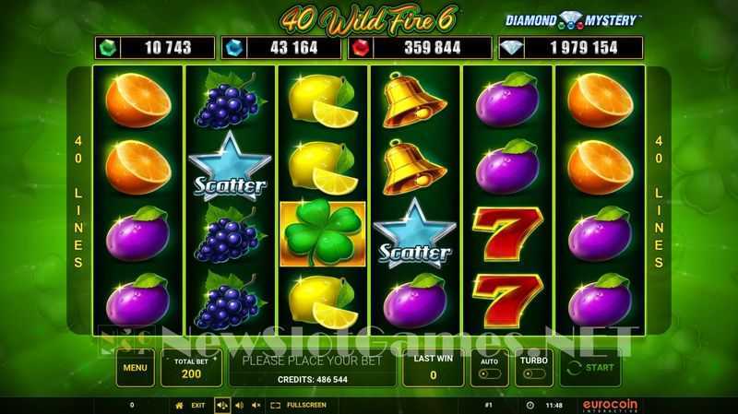Image resolution: width=738 pixels, height=414 pixels.
Task: Select the highlighted full-volume sound icon
Action: click(x=222, y=405)
